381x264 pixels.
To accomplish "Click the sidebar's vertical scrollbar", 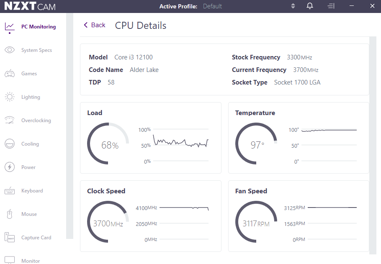I will tap(70, 126).
